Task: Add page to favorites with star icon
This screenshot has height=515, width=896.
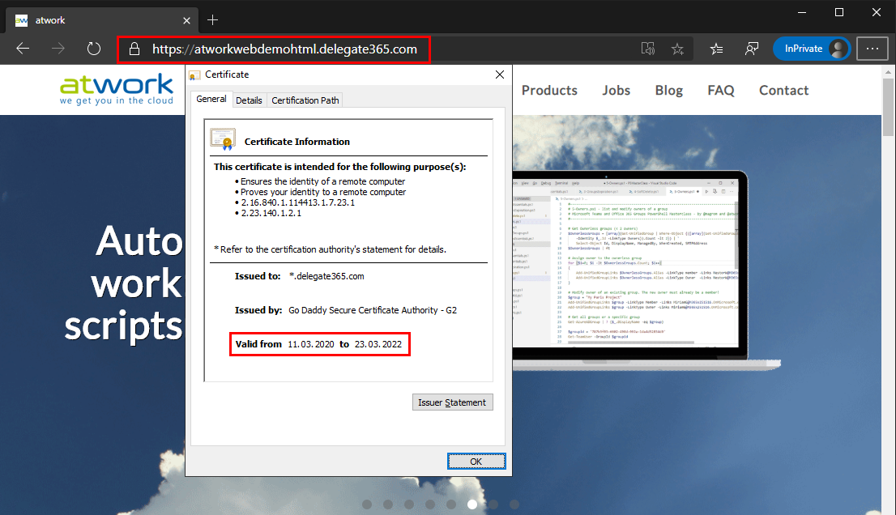Action: tap(677, 49)
